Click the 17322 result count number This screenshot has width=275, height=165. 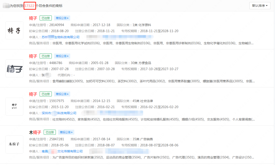tap(30, 6)
